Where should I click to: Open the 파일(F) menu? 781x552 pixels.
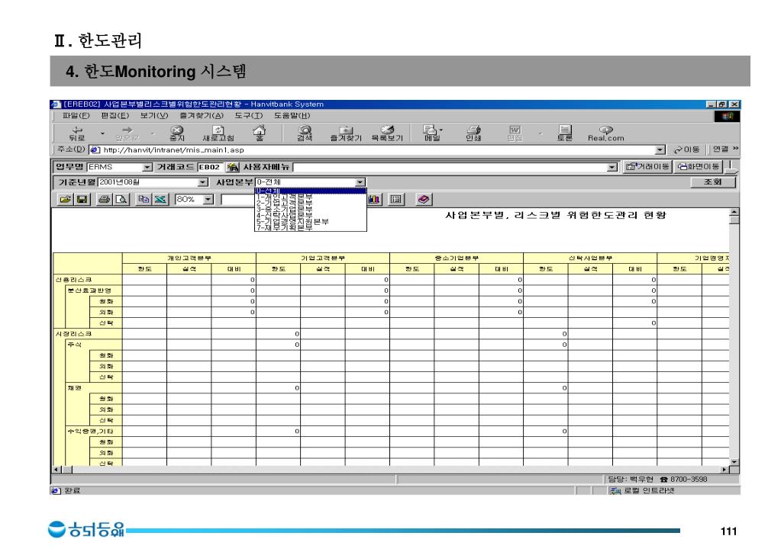pos(76,115)
